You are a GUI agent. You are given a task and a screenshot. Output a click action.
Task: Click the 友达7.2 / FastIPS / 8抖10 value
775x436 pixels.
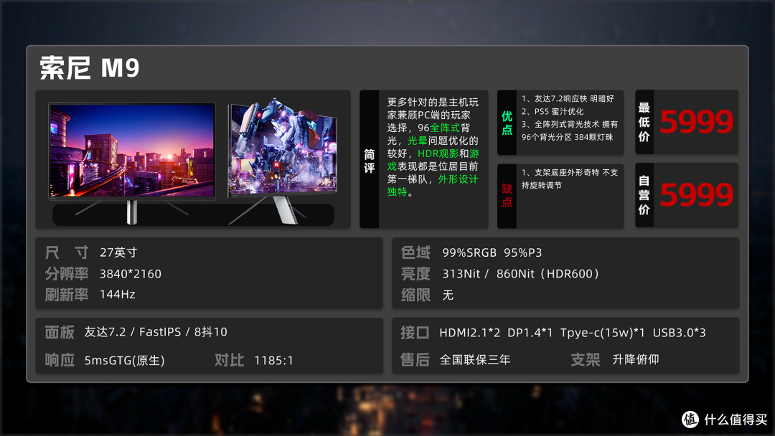click(156, 332)
